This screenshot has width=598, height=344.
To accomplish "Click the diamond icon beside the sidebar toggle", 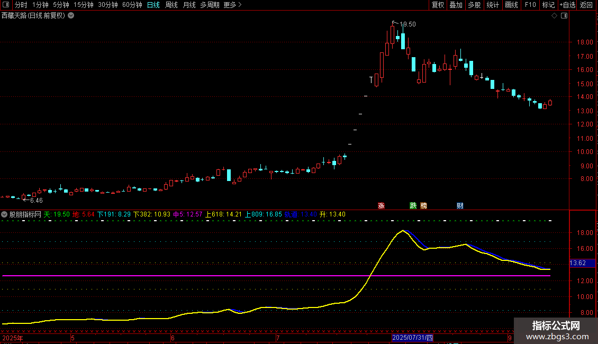I will click(x=555, y=16).
